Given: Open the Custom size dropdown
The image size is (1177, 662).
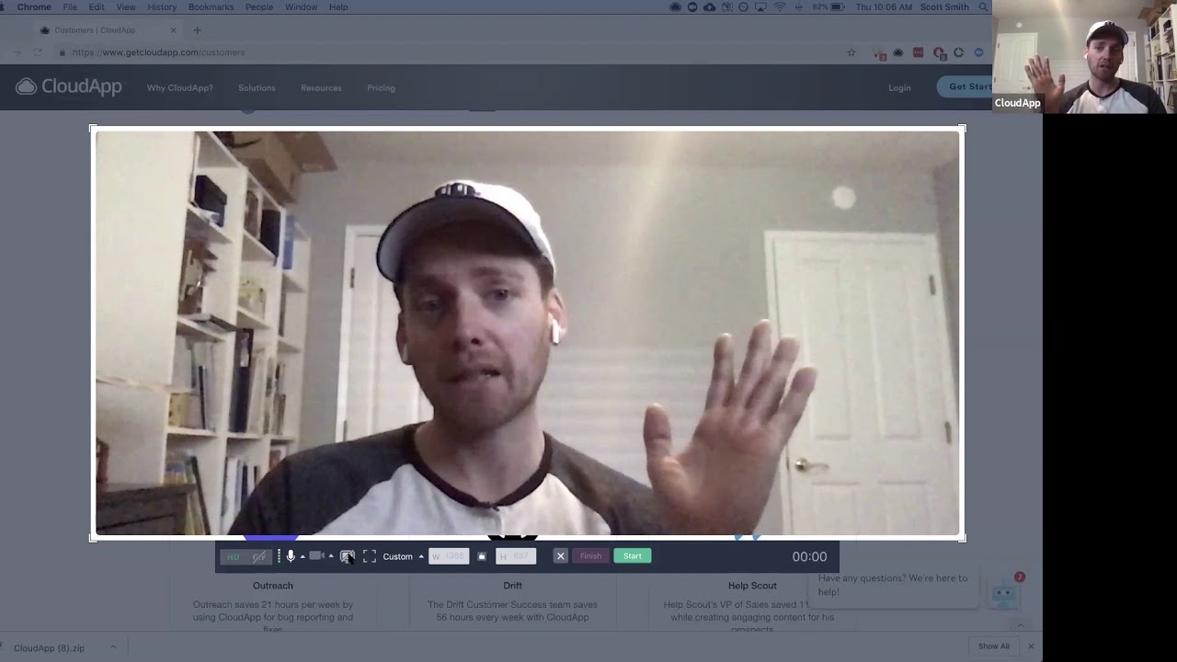Looking at the screenshot, I should click(x=403, y=556).
